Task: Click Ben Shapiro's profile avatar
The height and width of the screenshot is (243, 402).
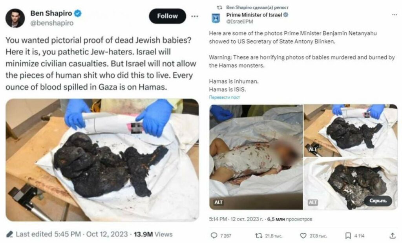Action: click(x=15, y=18)
